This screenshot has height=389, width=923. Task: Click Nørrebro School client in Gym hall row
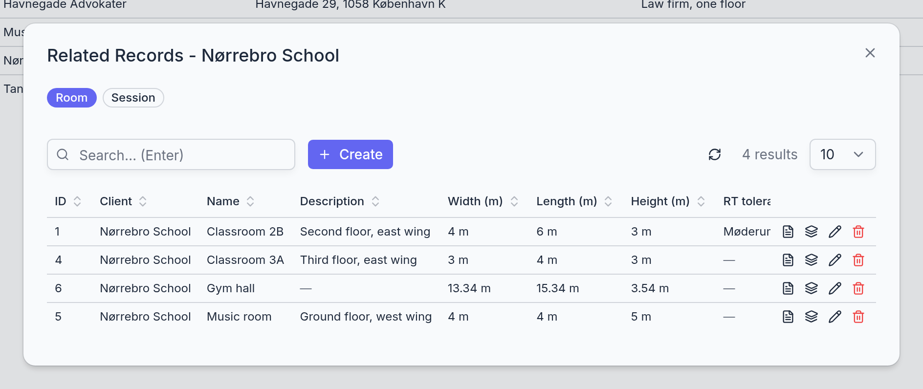(x=145, y=288)
